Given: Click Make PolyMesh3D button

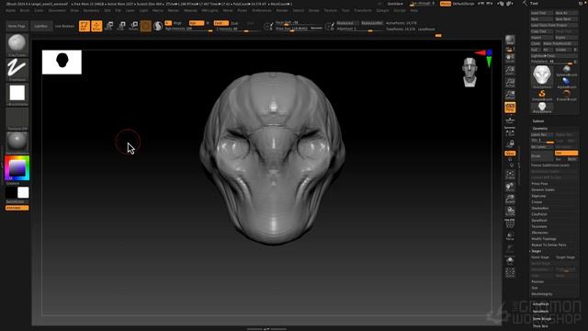Looking at the screenshot, I should click(x=560, y=43).
